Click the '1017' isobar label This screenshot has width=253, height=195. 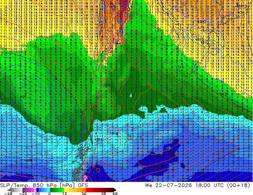[179, 67]
